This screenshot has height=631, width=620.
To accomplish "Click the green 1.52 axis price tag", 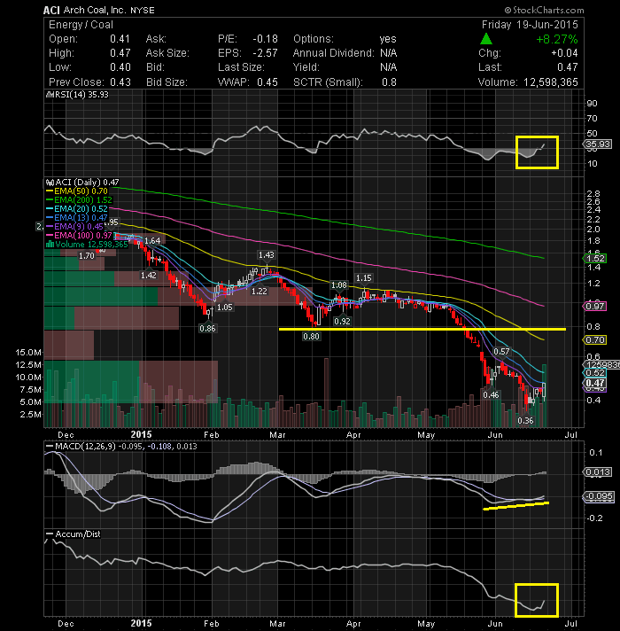I will tap(595, 259).
